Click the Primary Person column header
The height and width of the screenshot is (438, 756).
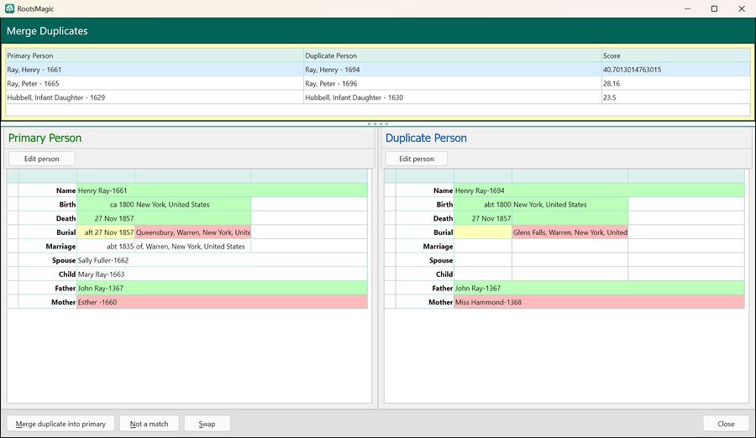click(155, 55)
